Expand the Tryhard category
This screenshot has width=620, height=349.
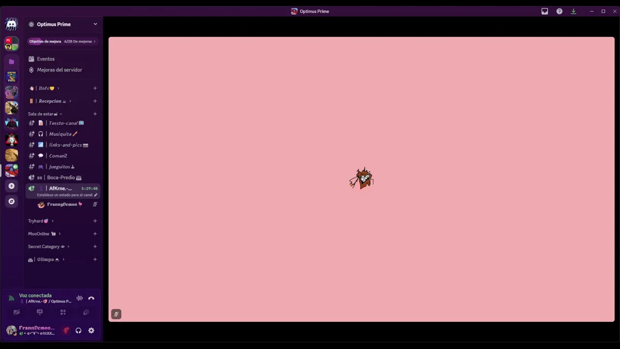click(x=41, y=221)
